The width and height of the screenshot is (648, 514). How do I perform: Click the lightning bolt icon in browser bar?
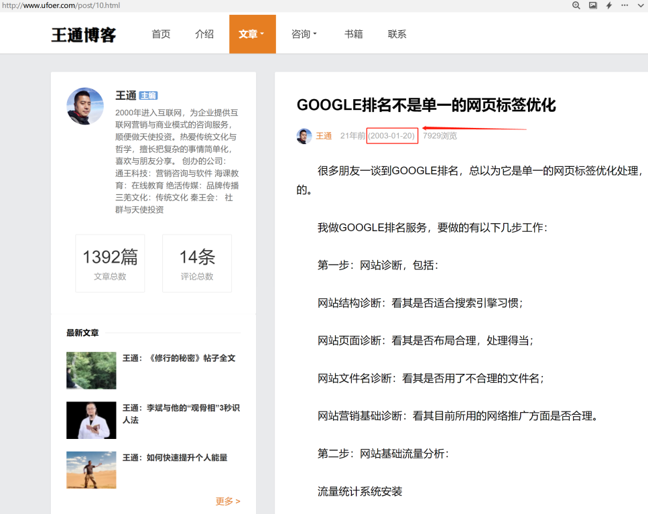(x=608, y=5)
